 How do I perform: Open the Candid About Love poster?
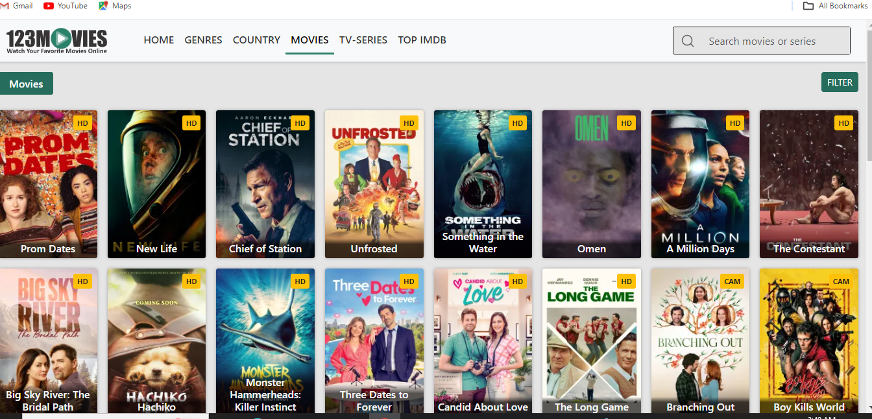pos(483,341)
